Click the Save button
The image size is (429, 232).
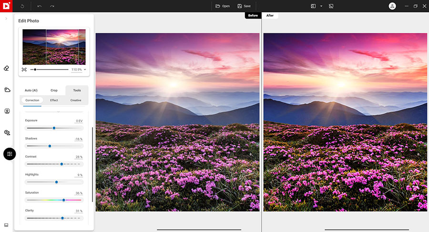pos(244,6)
